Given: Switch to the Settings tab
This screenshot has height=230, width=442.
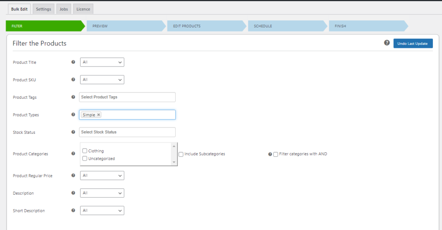Looking at the screenshot, I should click(x=44, y=9).
